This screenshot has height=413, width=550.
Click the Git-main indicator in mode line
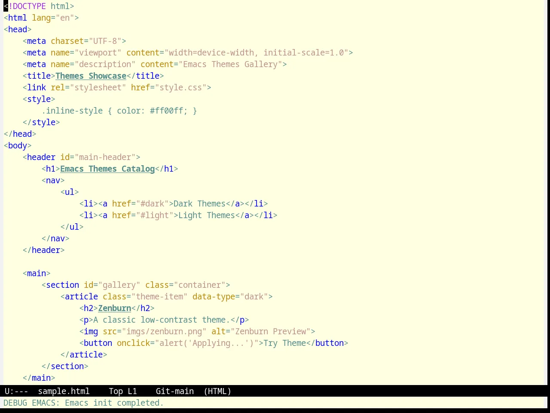[x=174, y=391]
